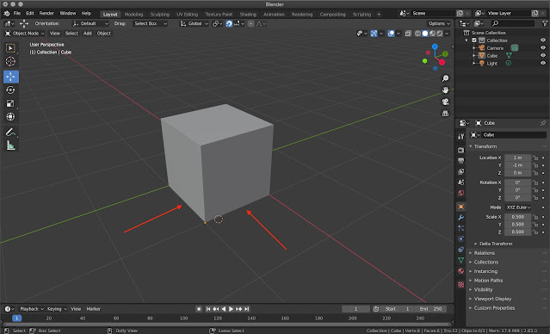Viewport: 550px width, 334px height.
Task: Select the Select Box tool in toolbar
Action: [10, 48]
